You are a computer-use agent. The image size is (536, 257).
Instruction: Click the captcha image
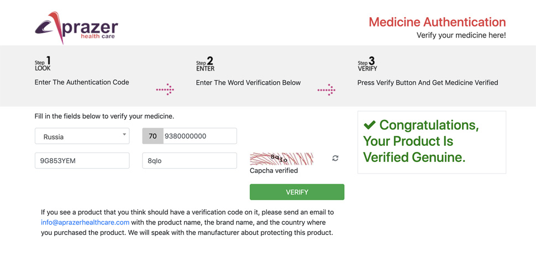(281, 159)
